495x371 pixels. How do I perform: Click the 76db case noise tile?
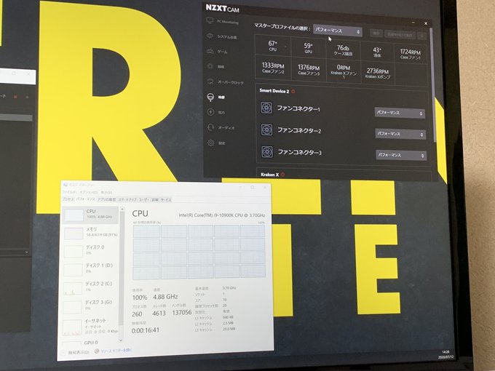click(343, 50)
